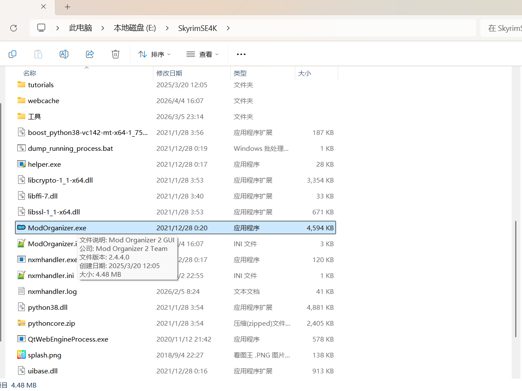Open a new tab with the plus button

pos(67,7)
